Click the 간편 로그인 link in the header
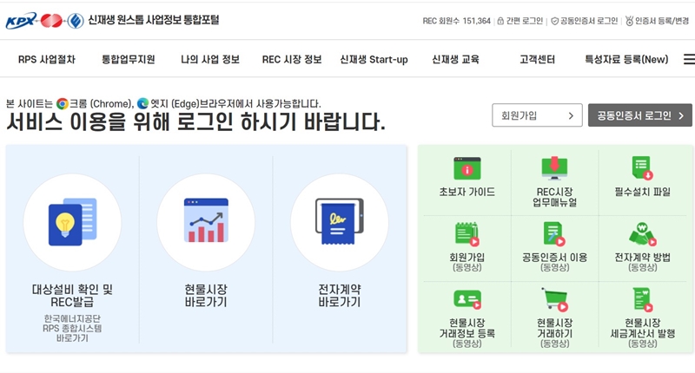 pyautogui.click(x=525, y=21)
